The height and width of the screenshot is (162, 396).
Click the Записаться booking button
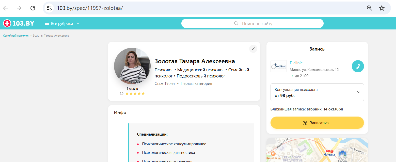317,123
